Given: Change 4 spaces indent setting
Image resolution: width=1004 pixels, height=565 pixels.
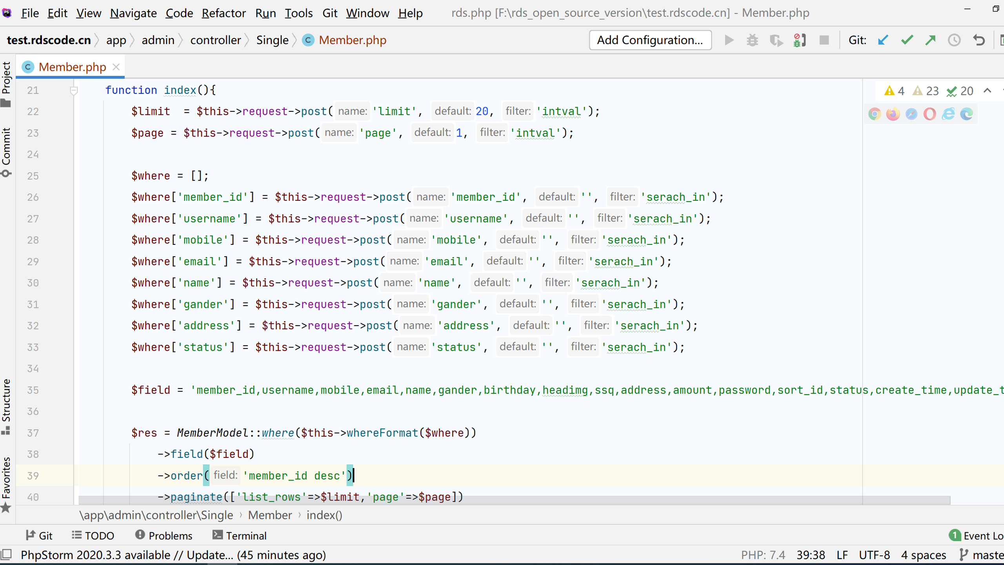Looking at the screenshot, I should click(x=924, y=555).
